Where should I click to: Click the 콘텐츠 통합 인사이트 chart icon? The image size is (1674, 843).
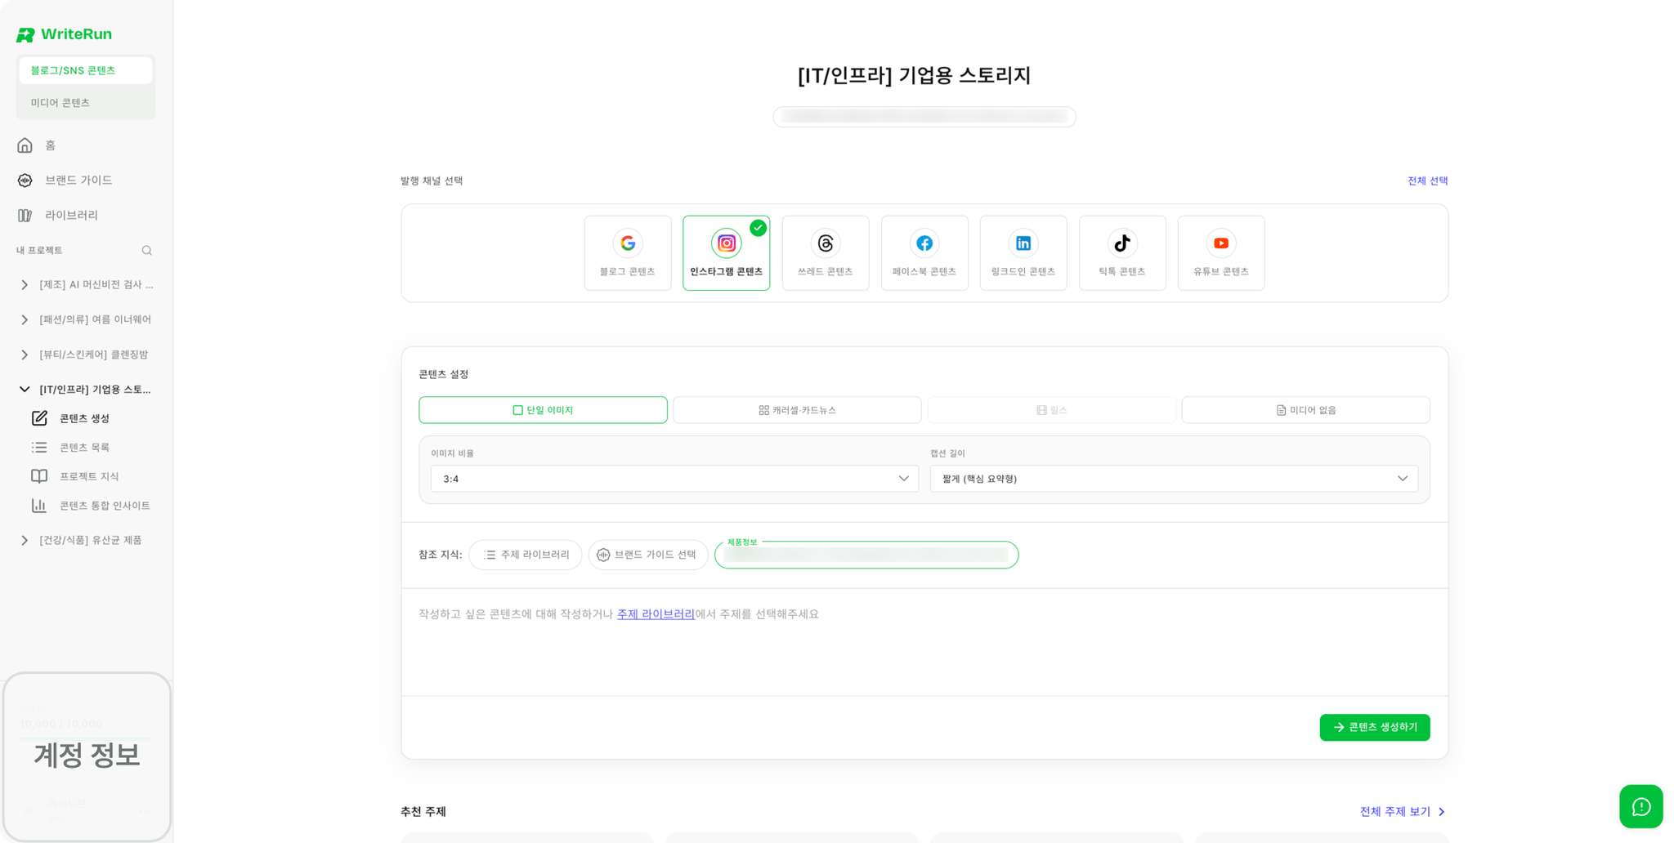tap(39, 506)
